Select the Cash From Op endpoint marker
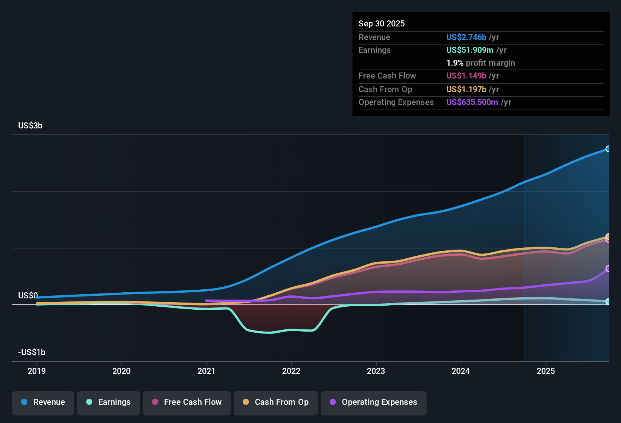Image resolution: width=621 pixels, height=423 pixels. click(x=608, y=237)
